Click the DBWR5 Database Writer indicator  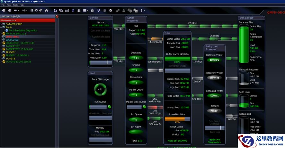coord(214,60)
